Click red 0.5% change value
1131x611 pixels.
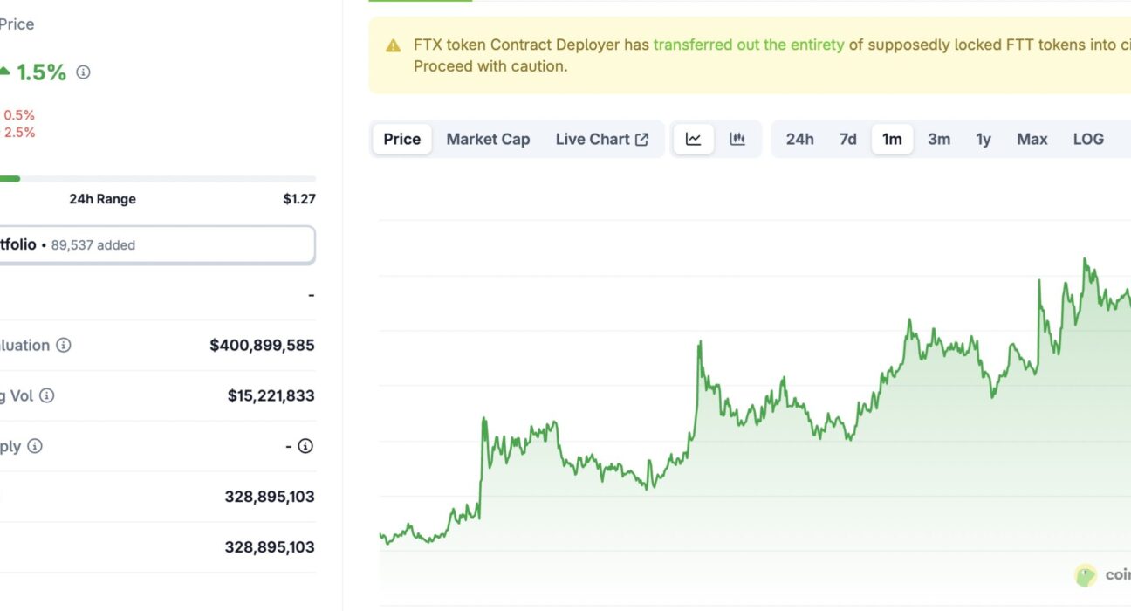19,115
